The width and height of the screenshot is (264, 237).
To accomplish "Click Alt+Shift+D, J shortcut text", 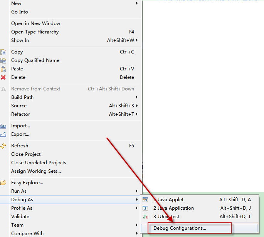I will pos(235,208).
